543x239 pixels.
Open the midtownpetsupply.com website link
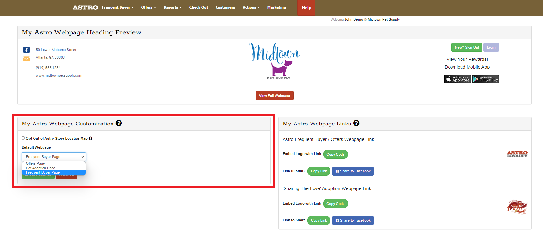click(59, 75)
